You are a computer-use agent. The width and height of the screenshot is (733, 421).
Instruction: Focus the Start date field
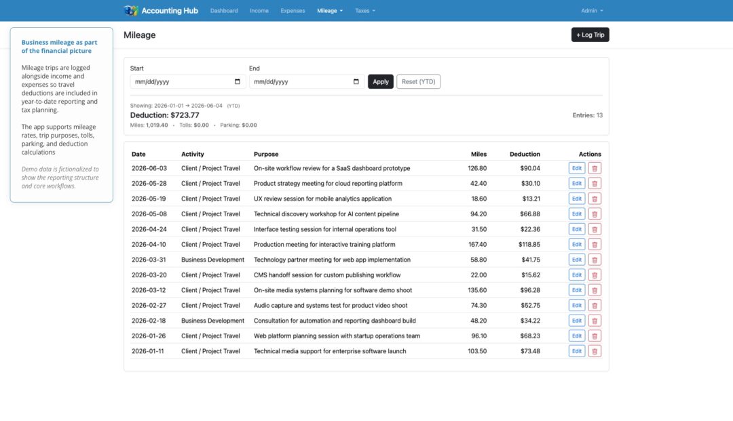point(188,81)
